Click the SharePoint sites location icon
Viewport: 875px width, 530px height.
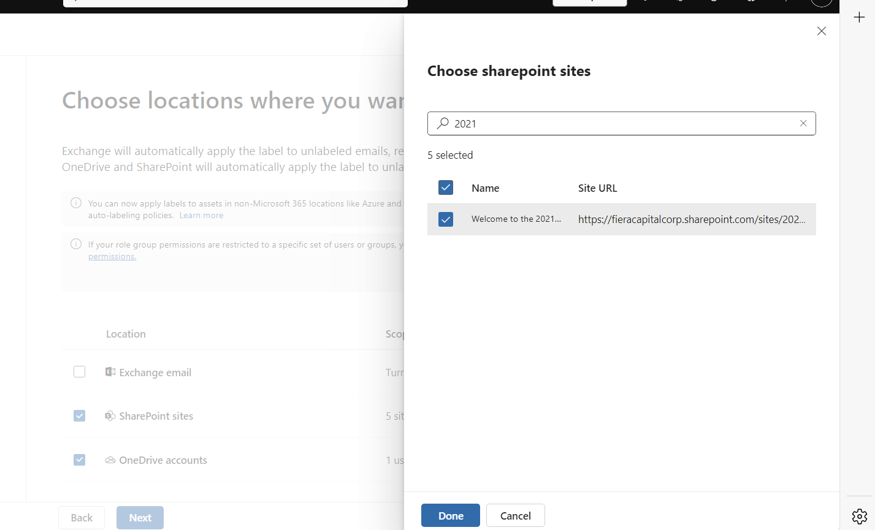[110, 415]
